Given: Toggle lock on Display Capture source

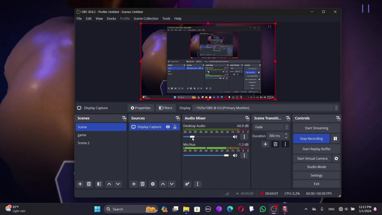Looking at the screenshot, I should 175,127.
